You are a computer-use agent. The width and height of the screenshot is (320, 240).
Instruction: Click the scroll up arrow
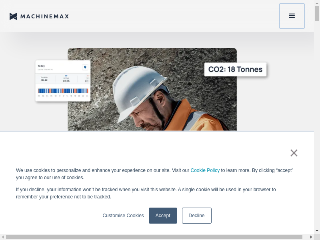point(317,2)
